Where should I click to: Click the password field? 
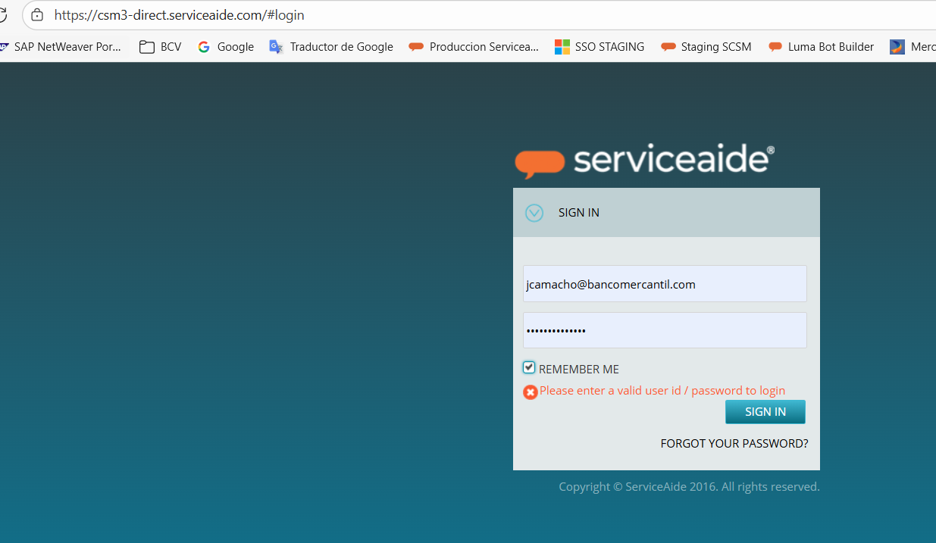point(665,330)
